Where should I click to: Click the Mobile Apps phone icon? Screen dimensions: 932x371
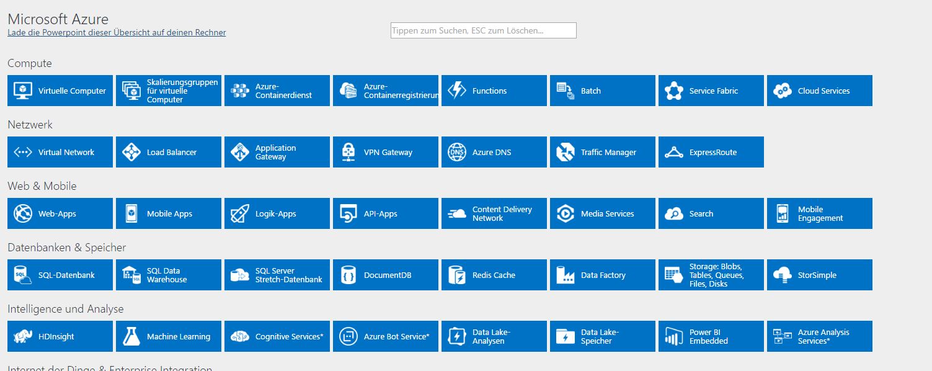pos(131,213)
